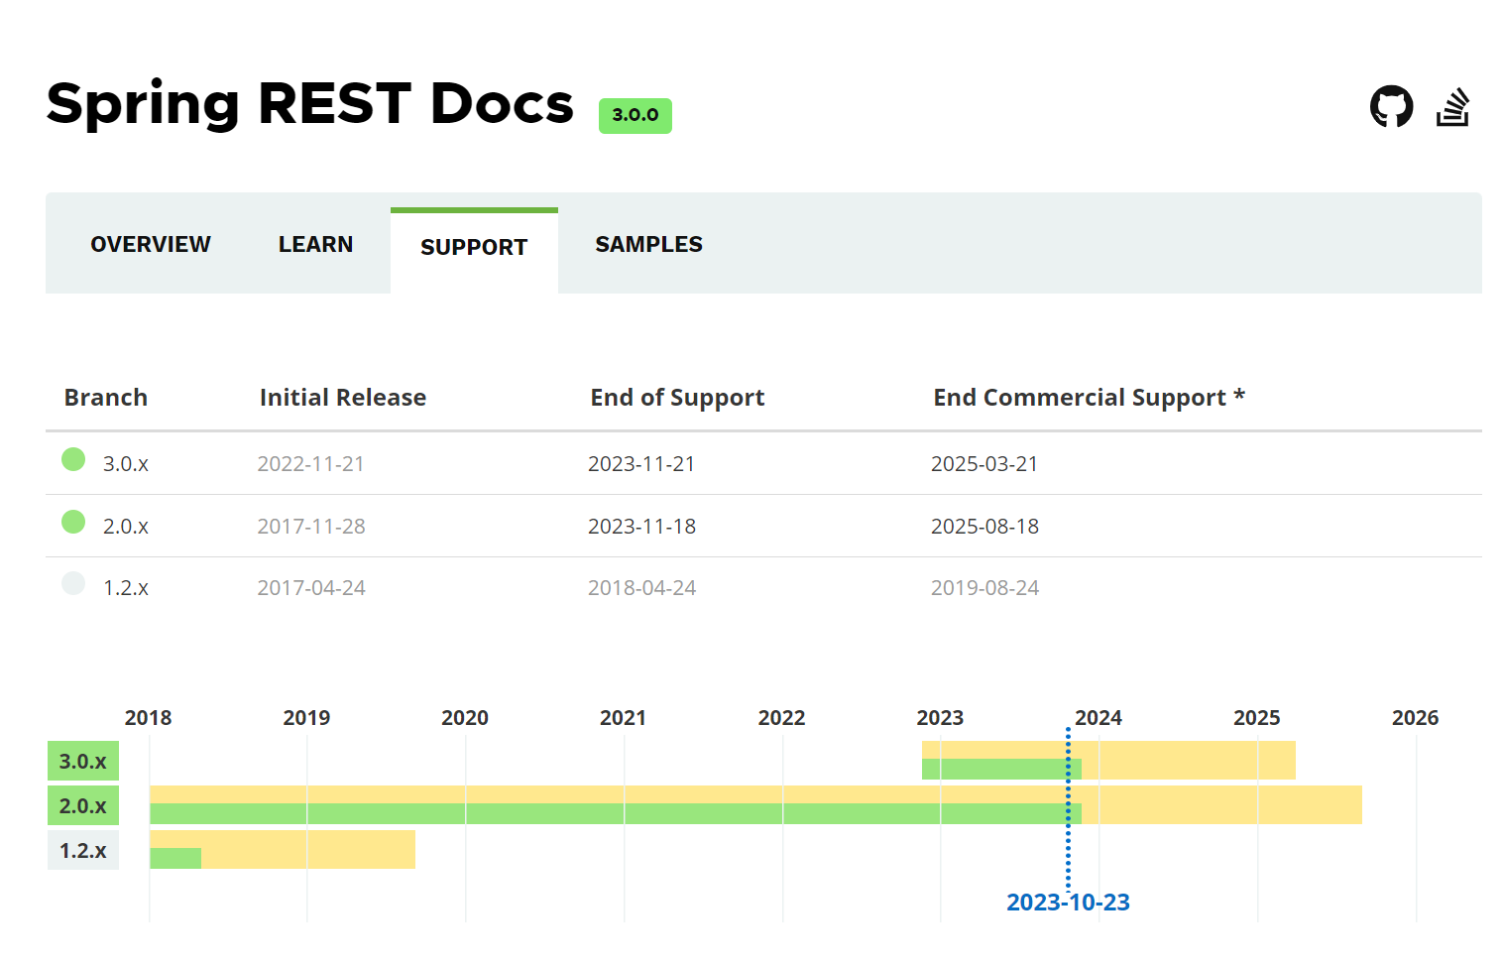Click the 2023-10-23 current date marker label
The height and width of the screenshot is (966, 1503).
pos(1068,903)
